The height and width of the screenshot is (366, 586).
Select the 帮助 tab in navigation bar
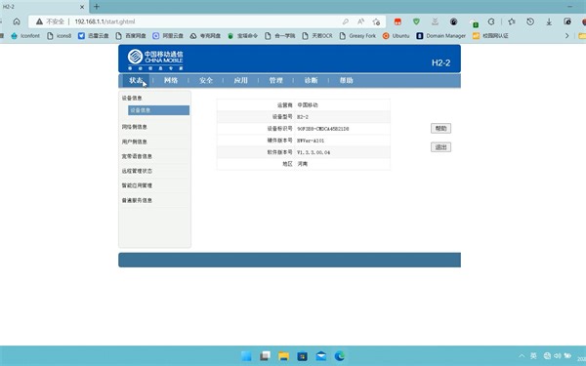[347, 80]
